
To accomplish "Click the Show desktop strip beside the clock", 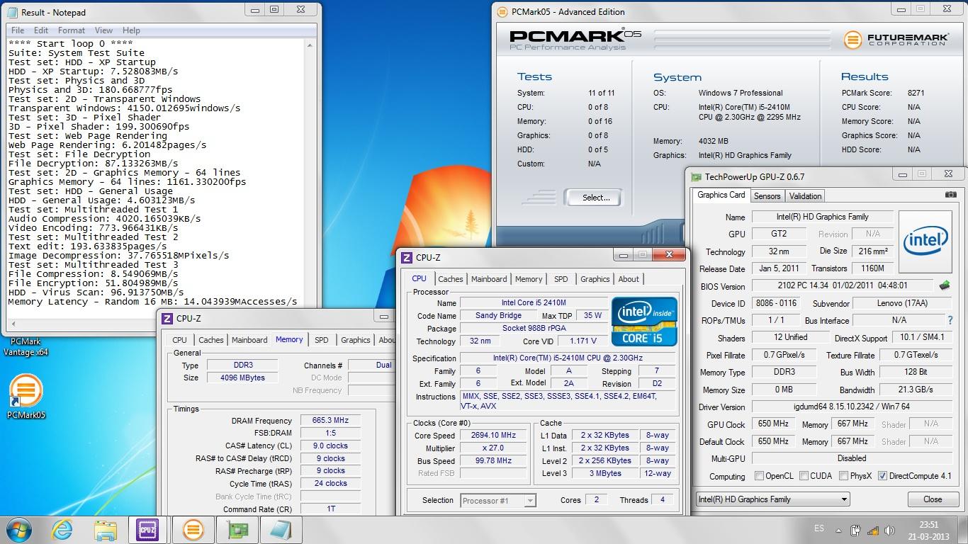I will coord(963,530).
